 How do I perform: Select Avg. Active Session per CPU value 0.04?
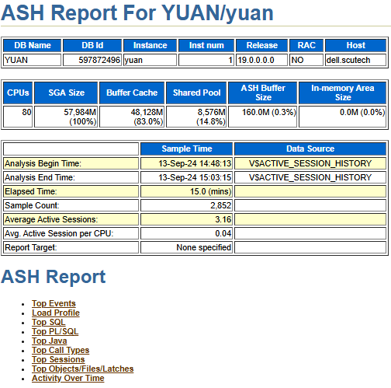(223, 233)
